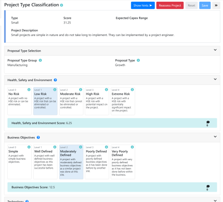The width and height of the screenshot is (223, 202).
Task: Open comments on Business Objectives Score bar
Action: [x=208, y=187]
